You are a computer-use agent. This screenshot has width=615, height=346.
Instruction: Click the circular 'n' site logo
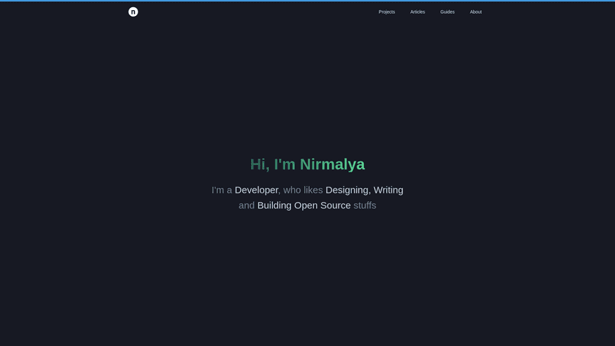(133, 12)
